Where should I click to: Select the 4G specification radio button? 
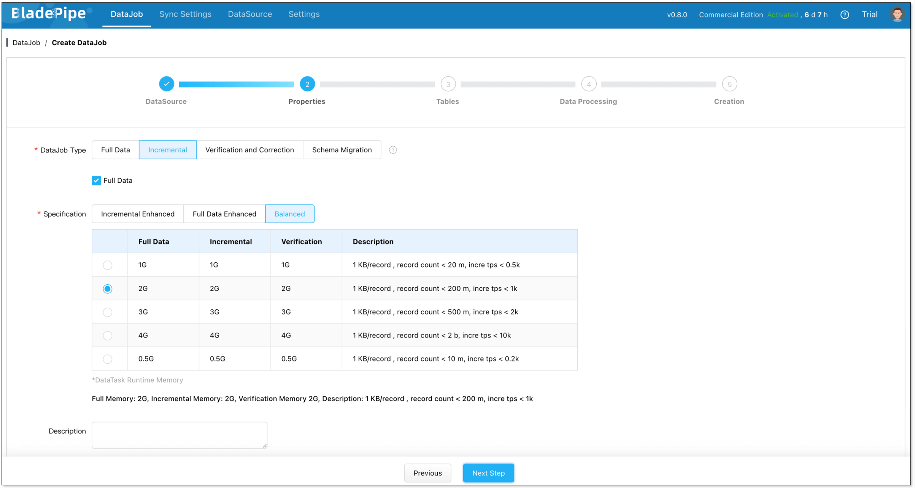coord(108,336)
